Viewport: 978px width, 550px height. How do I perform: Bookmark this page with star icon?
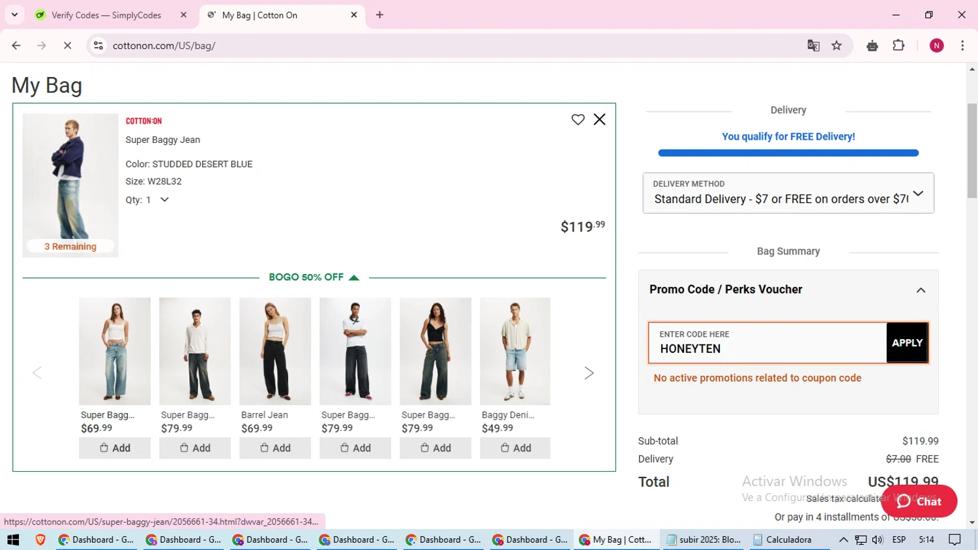837,46
